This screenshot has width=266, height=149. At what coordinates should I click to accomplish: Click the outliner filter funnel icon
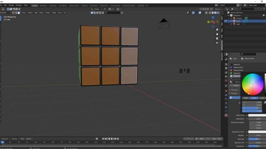pos(264,9)
